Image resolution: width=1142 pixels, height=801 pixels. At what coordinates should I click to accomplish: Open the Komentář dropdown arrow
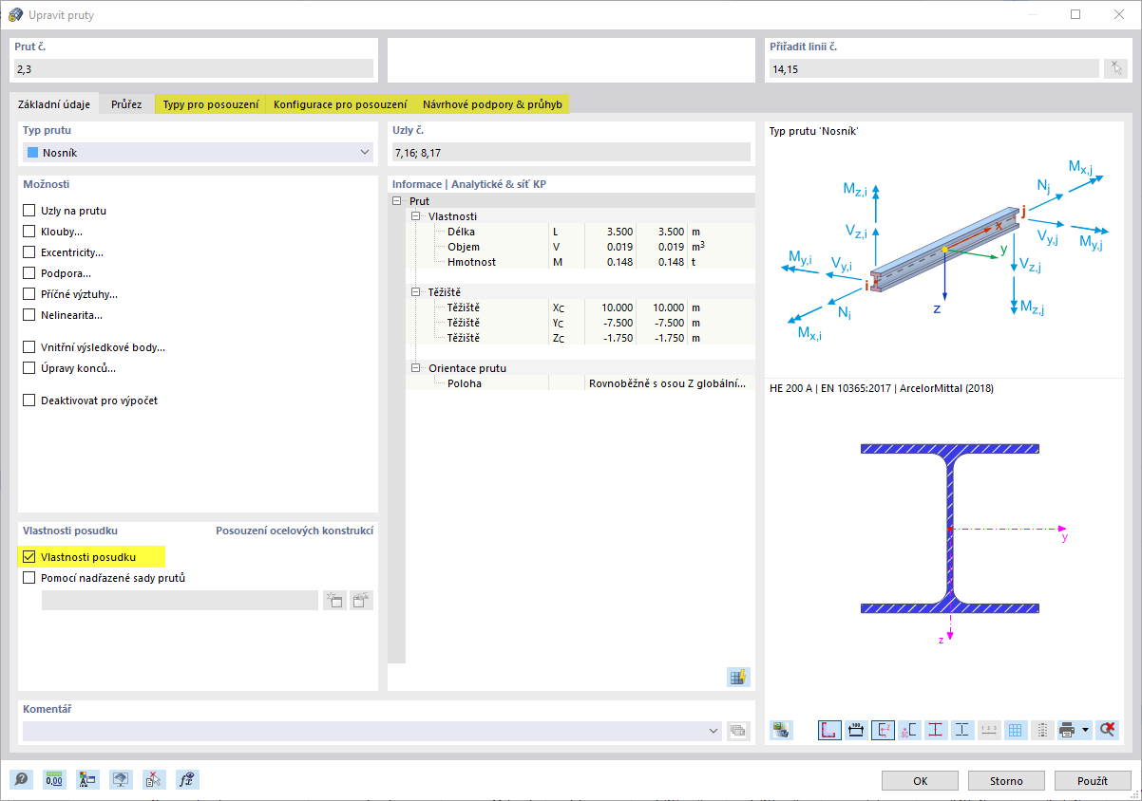point(714,731)
